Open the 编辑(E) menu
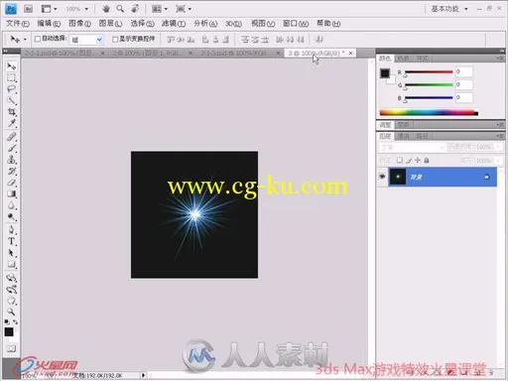The height and width of the screenshot is (381, 508). [x=49, y=24]
